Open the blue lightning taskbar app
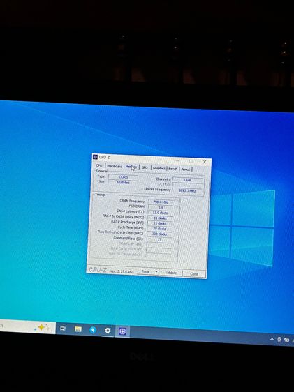294x392 pixels. click(93, 330)
